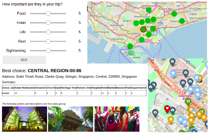Select green circle near Geylang label
The width and height of the screenshot is (208, 133).
click(x=174, y=14)
